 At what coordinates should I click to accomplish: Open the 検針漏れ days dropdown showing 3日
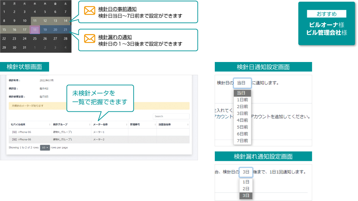click(246, 172)
